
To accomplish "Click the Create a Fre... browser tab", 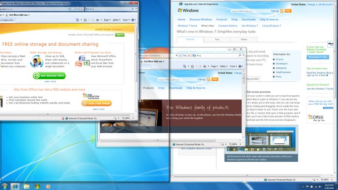I will coord(8,20).
